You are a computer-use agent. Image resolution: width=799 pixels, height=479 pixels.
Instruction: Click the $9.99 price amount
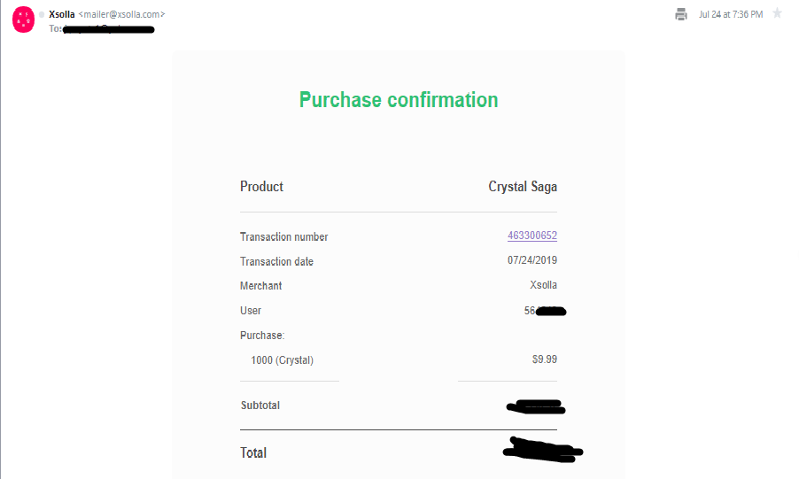[544, 359]
